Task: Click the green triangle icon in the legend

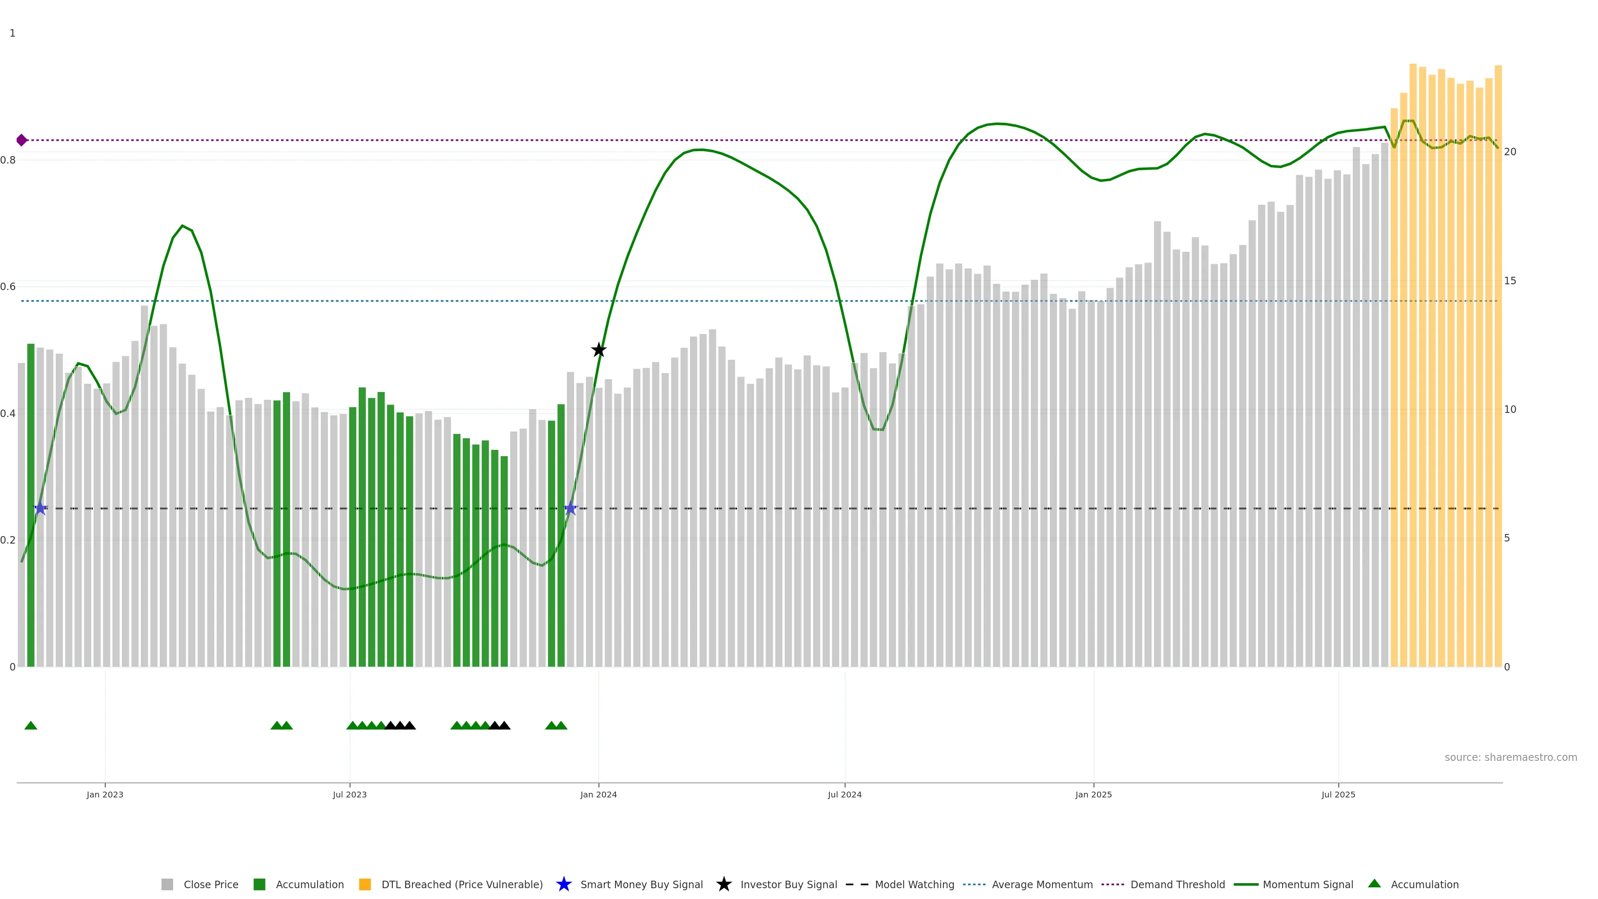Action: [x=1374, y=884]
